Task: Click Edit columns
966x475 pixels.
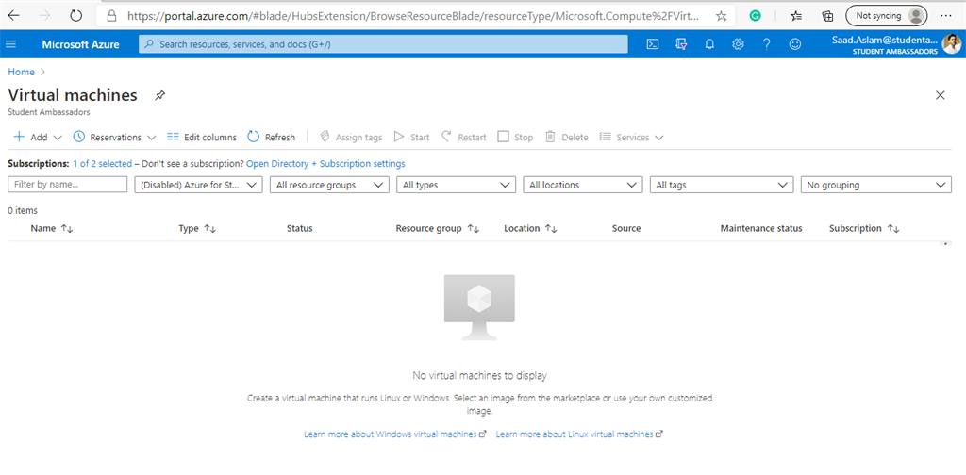Action: 202,138
